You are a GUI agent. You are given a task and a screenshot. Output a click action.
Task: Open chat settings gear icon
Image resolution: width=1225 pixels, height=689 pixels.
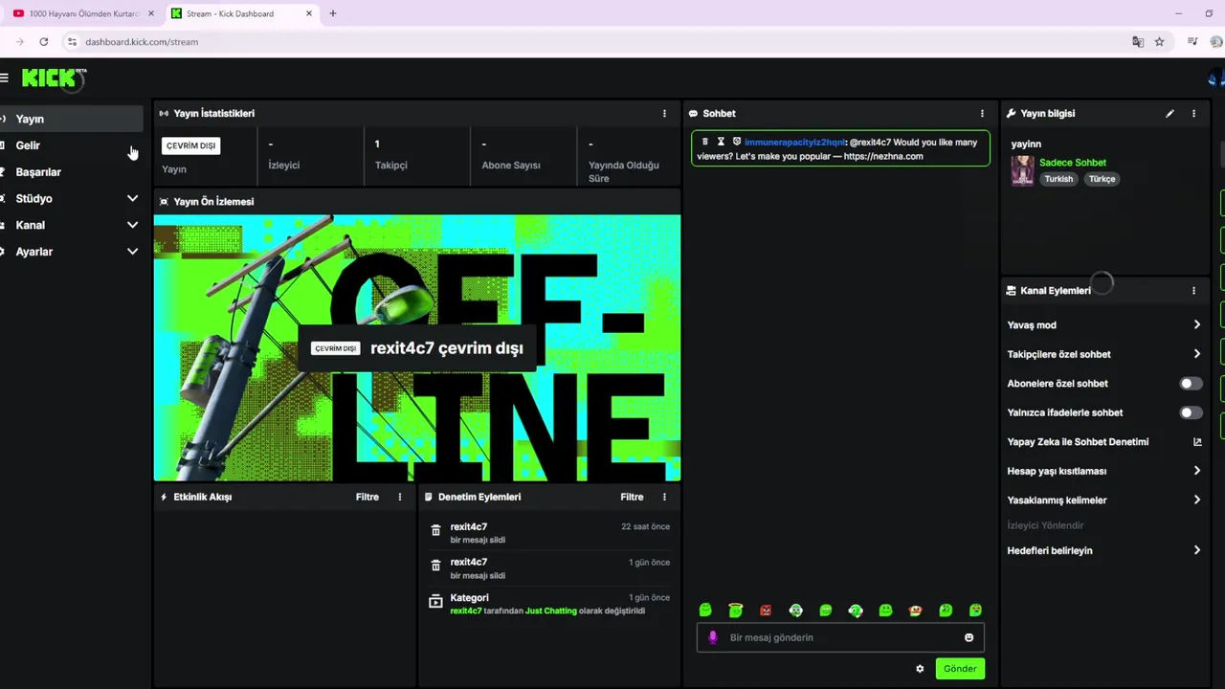click(x=920, y=669)
